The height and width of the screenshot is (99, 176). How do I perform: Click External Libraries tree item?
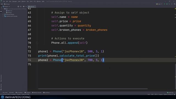click(9, 14)
